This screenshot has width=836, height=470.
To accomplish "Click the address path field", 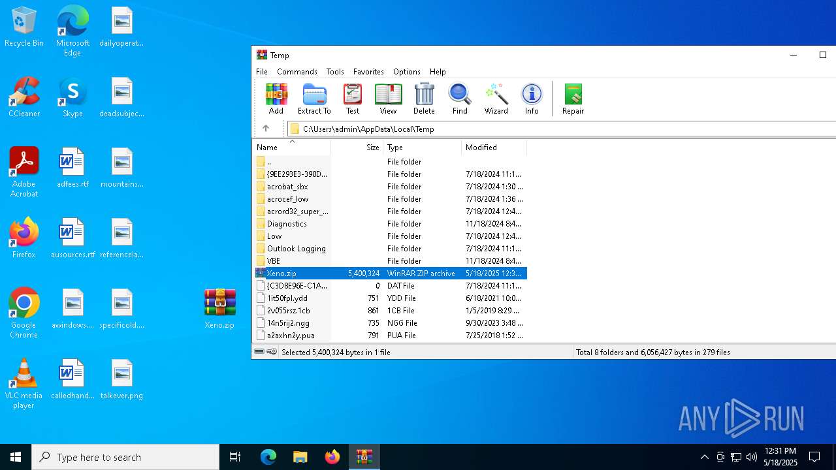I will tap(562, 129).
